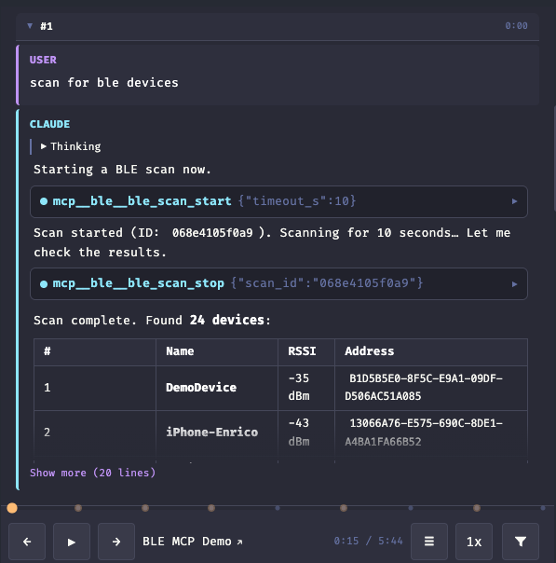This screenshot has width=556, height=563.
Task: Jump to the small blue seventh timeline dot
Action: (x=411, y=508)
